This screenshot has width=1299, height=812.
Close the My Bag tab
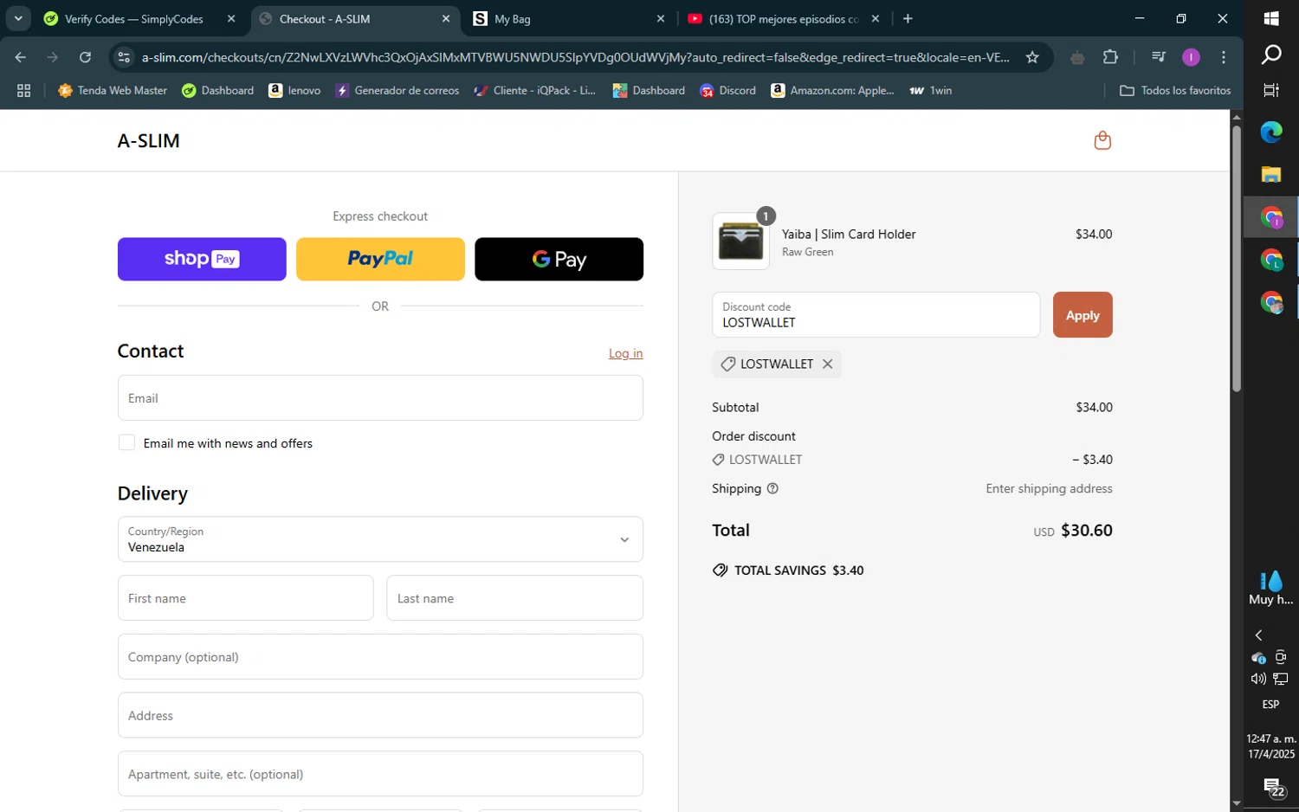coord(661,18)
